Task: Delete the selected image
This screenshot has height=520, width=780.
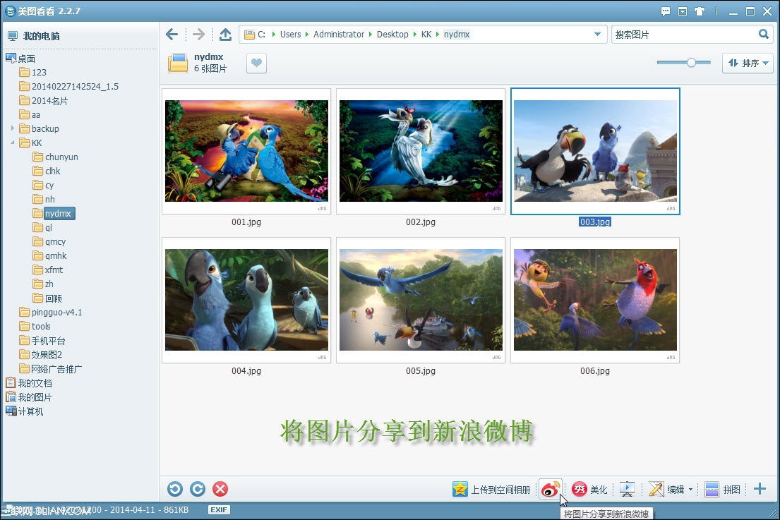Action: (x=220, y=489)
